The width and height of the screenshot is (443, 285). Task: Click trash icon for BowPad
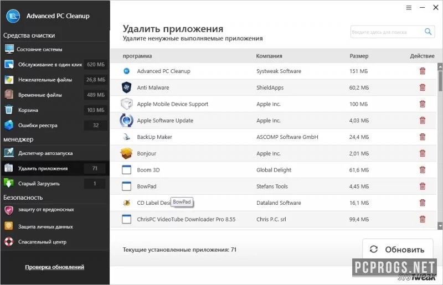pyautogui.click(x=423, y=186)
